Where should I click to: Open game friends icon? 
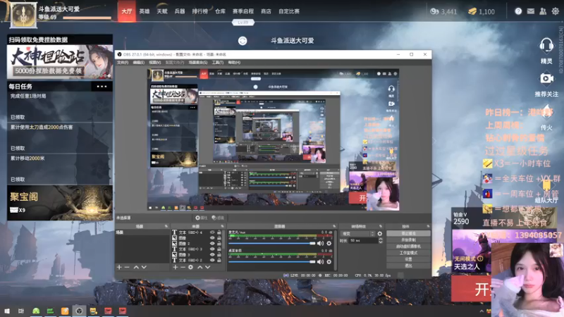(x=543, y=11)
